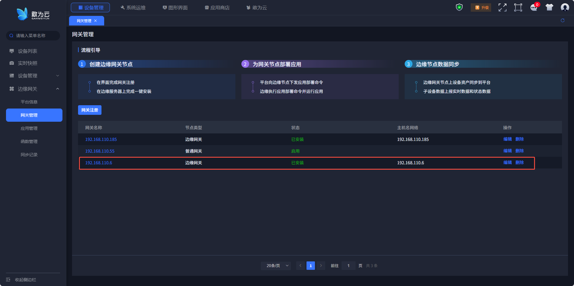Open the message notifications icon
Screen dimensions: 574x286
534,7
